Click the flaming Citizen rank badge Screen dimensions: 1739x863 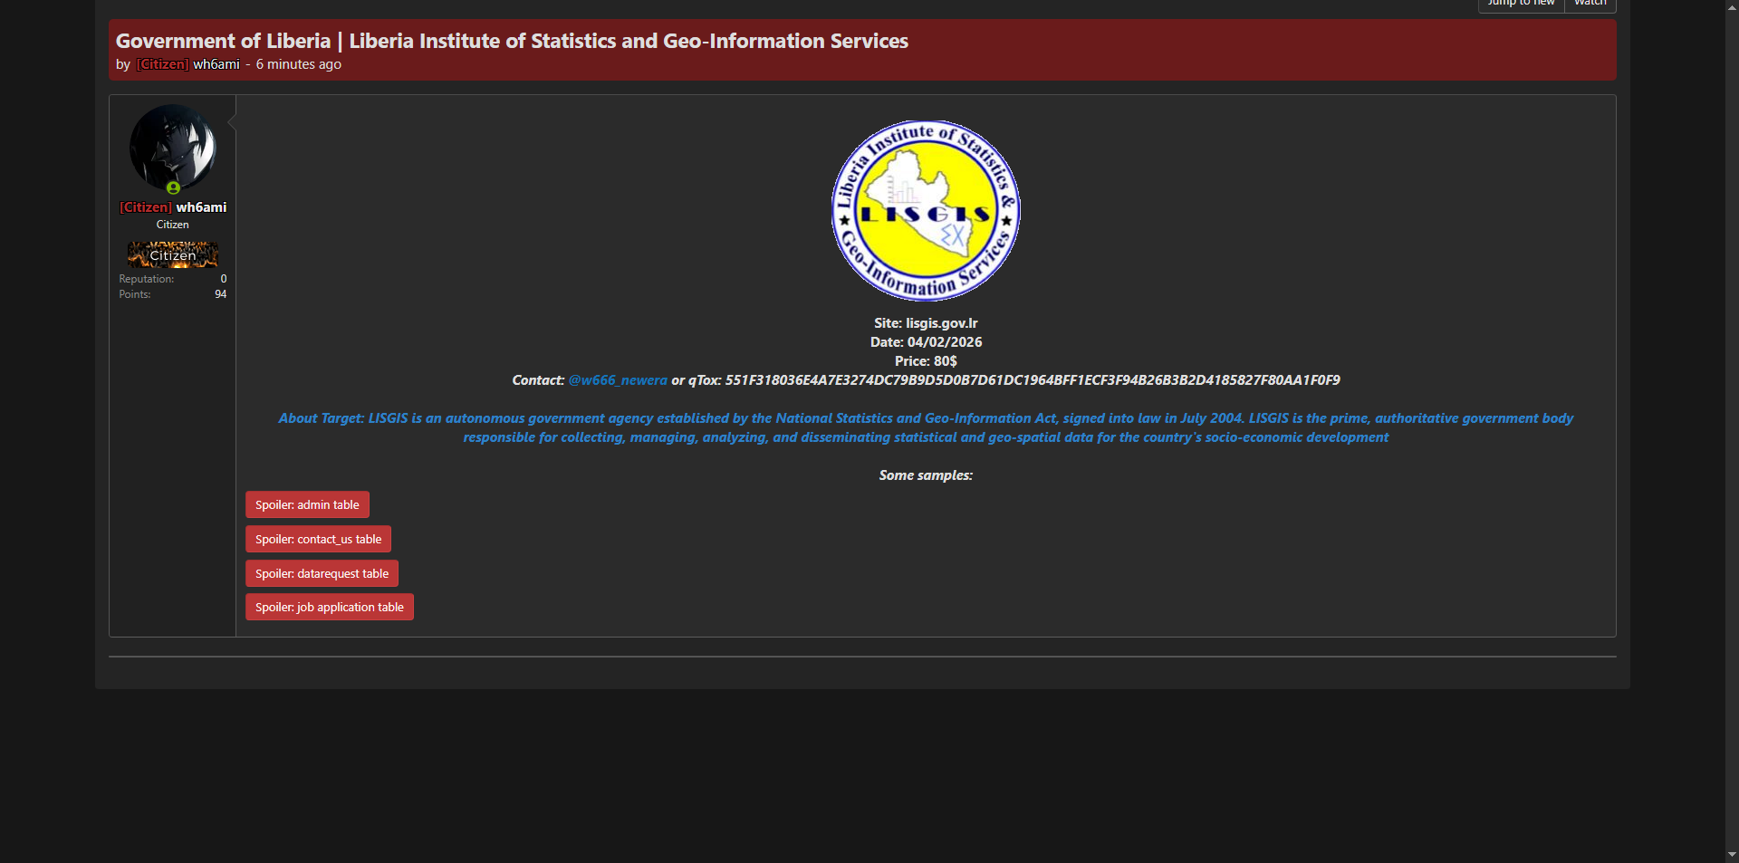(x=172, y=254)
